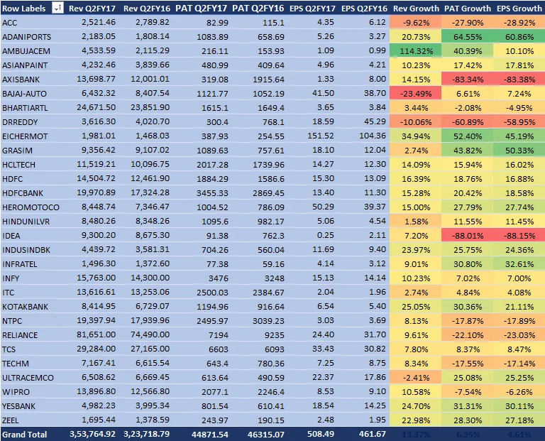Image resolution: width=545 pixels, height=441 pixels.
Task: Select GRASIM EPS Growth cell 50.33%
Action: click(x=519, y=151)
